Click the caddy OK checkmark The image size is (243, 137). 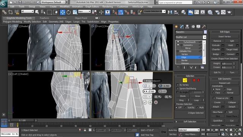145,102
